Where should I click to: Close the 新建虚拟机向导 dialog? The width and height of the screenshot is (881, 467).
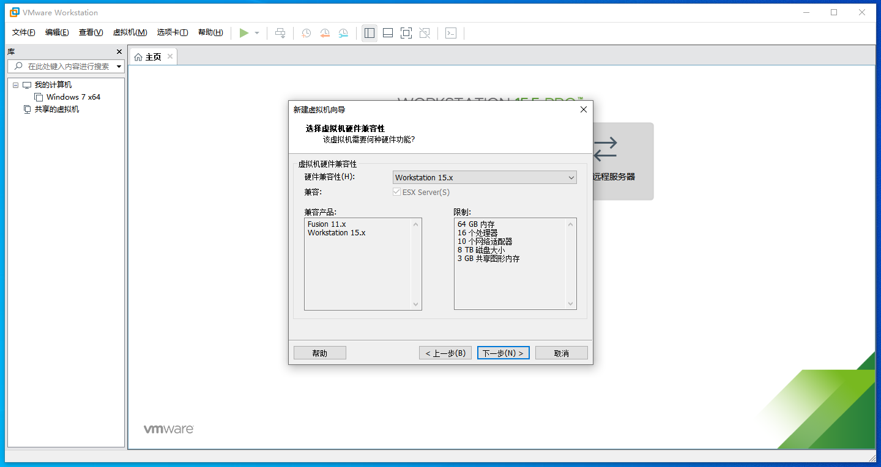pyautogui.click(x=583, y=109)
